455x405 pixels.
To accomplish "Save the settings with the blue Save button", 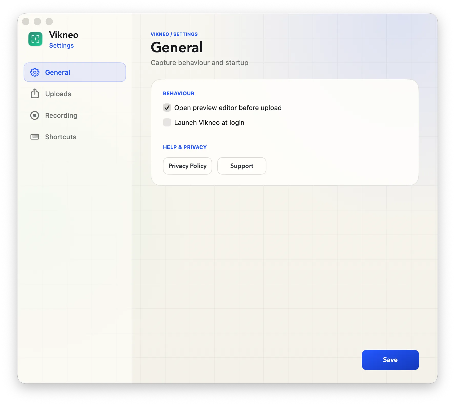I will pyautogui.click(x=390, y=360).
